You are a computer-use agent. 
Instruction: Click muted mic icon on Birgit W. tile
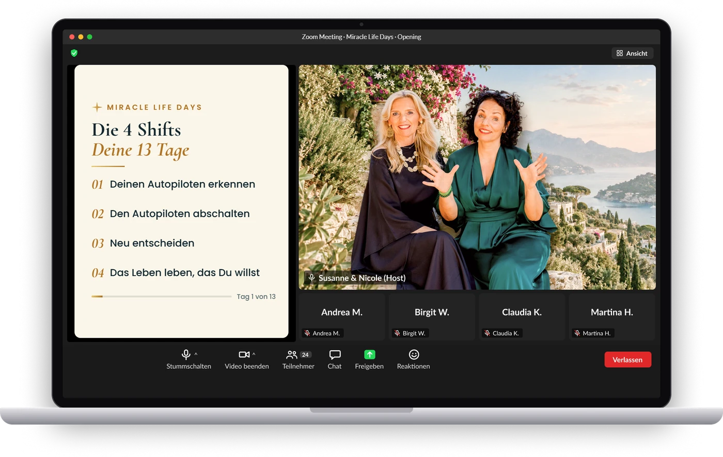coord(397,333)
